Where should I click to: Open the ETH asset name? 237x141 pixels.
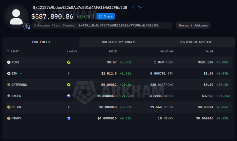(x=14, y=73)
